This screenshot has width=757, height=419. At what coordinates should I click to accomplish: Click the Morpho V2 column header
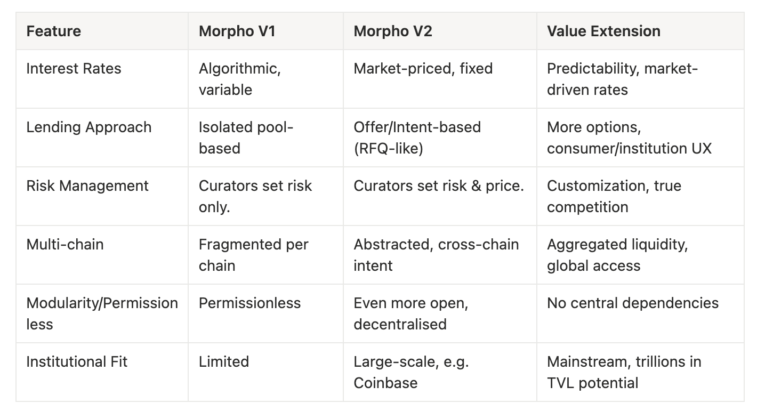point(392,31)
